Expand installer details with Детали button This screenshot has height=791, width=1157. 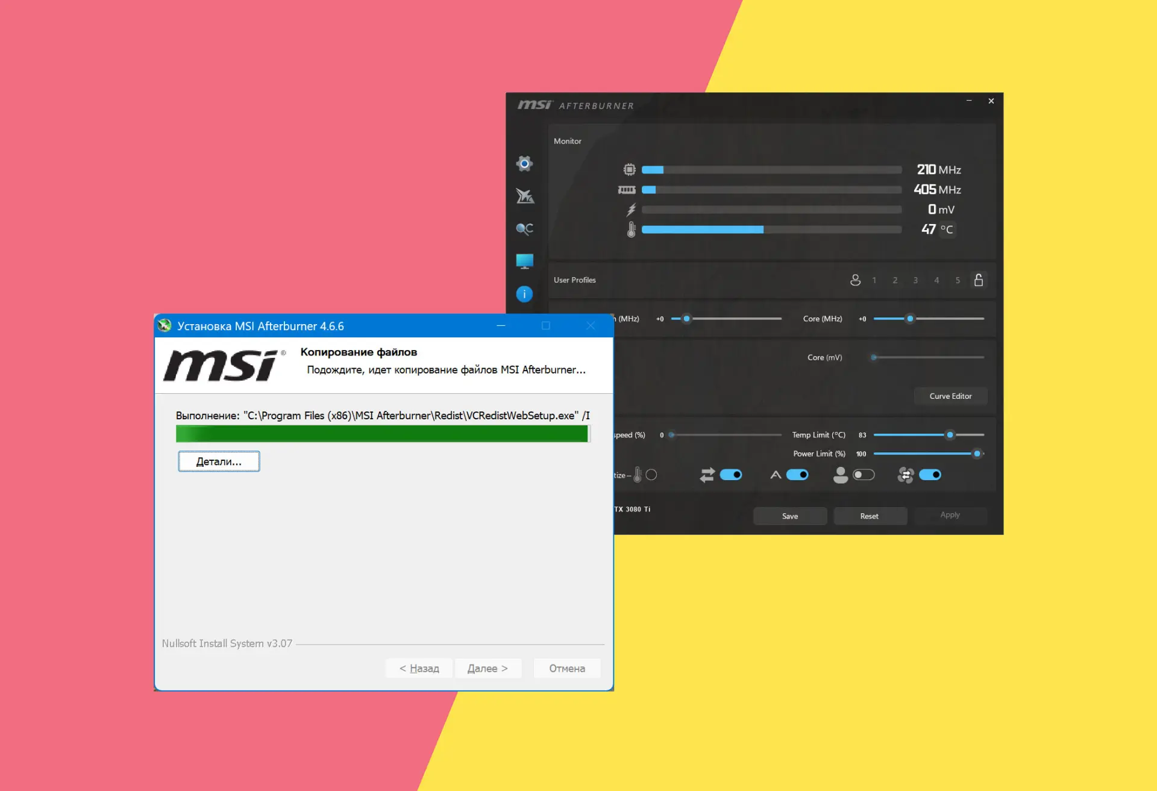coord(219,461)
